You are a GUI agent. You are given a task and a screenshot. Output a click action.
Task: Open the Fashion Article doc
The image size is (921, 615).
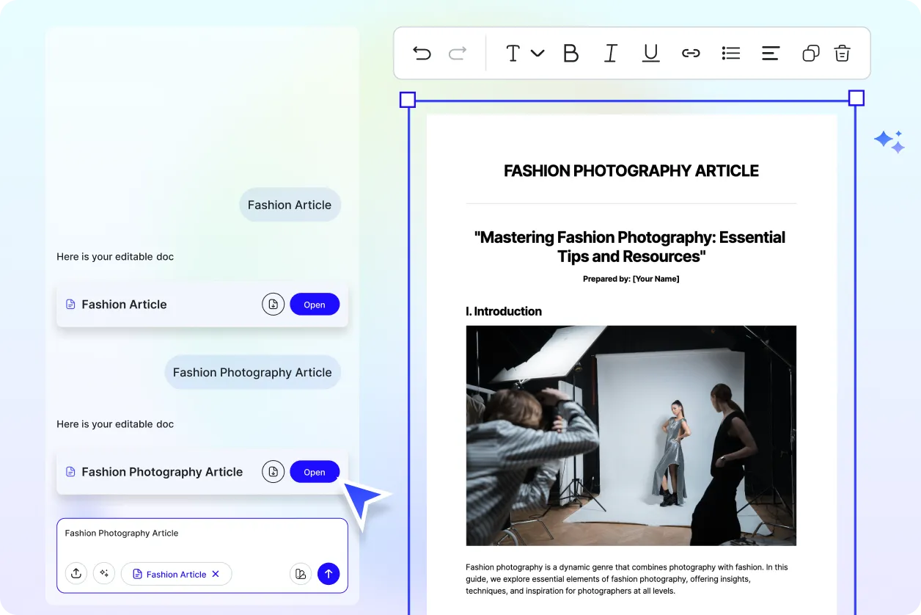point(315,305)
